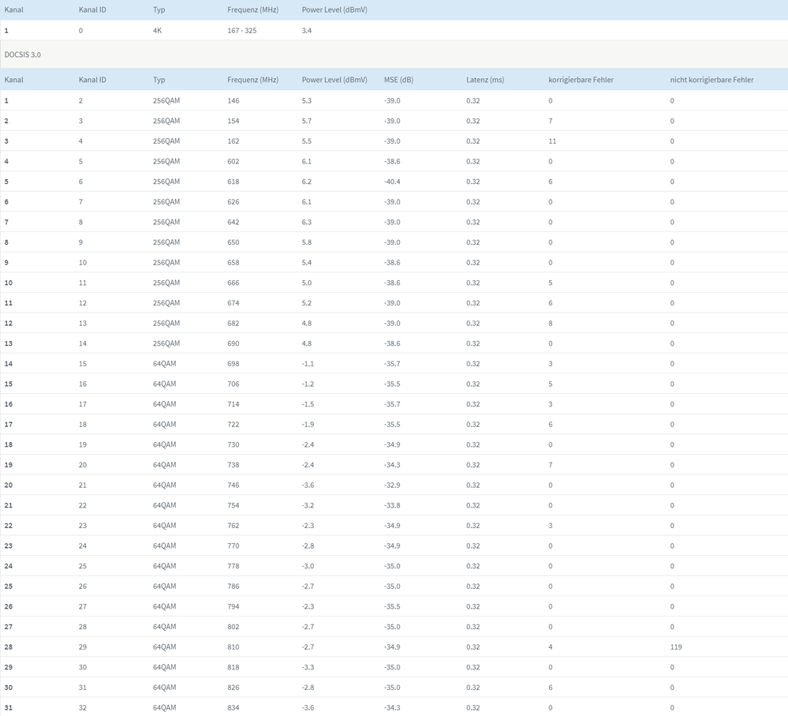Click frequency 626 cell
This screenshot has height=716, width=788.
(233, 202)
